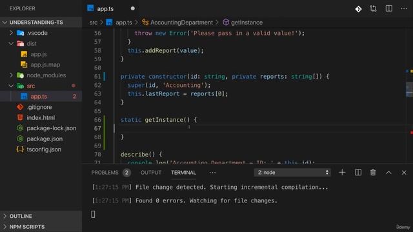Click 'static getInstance() {' on line 66
This screenshot has width=413, height=232.
159,120
